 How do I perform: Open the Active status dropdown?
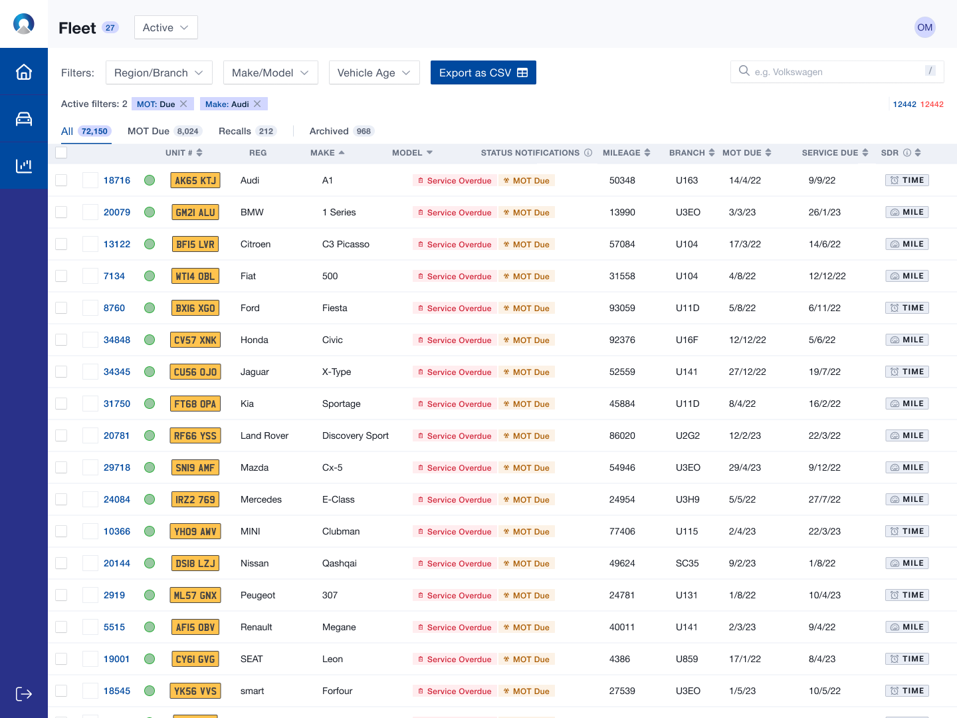pyautogui.click(x=165, y=27)
